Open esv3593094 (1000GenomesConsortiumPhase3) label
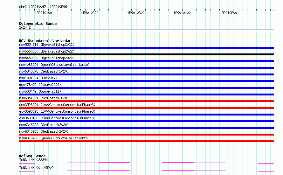The height and width of the screenshot is (175, 283). coord(57,105)
